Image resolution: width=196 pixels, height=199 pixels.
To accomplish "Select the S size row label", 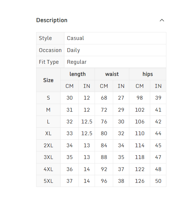I will coord(48,98).
